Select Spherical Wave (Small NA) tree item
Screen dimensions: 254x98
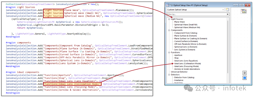186,25
